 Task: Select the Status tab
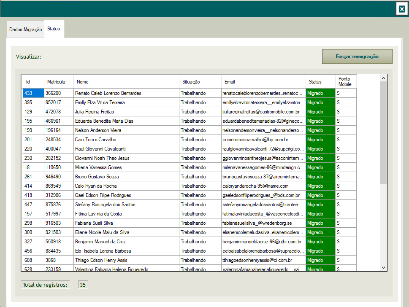(54, 29)
